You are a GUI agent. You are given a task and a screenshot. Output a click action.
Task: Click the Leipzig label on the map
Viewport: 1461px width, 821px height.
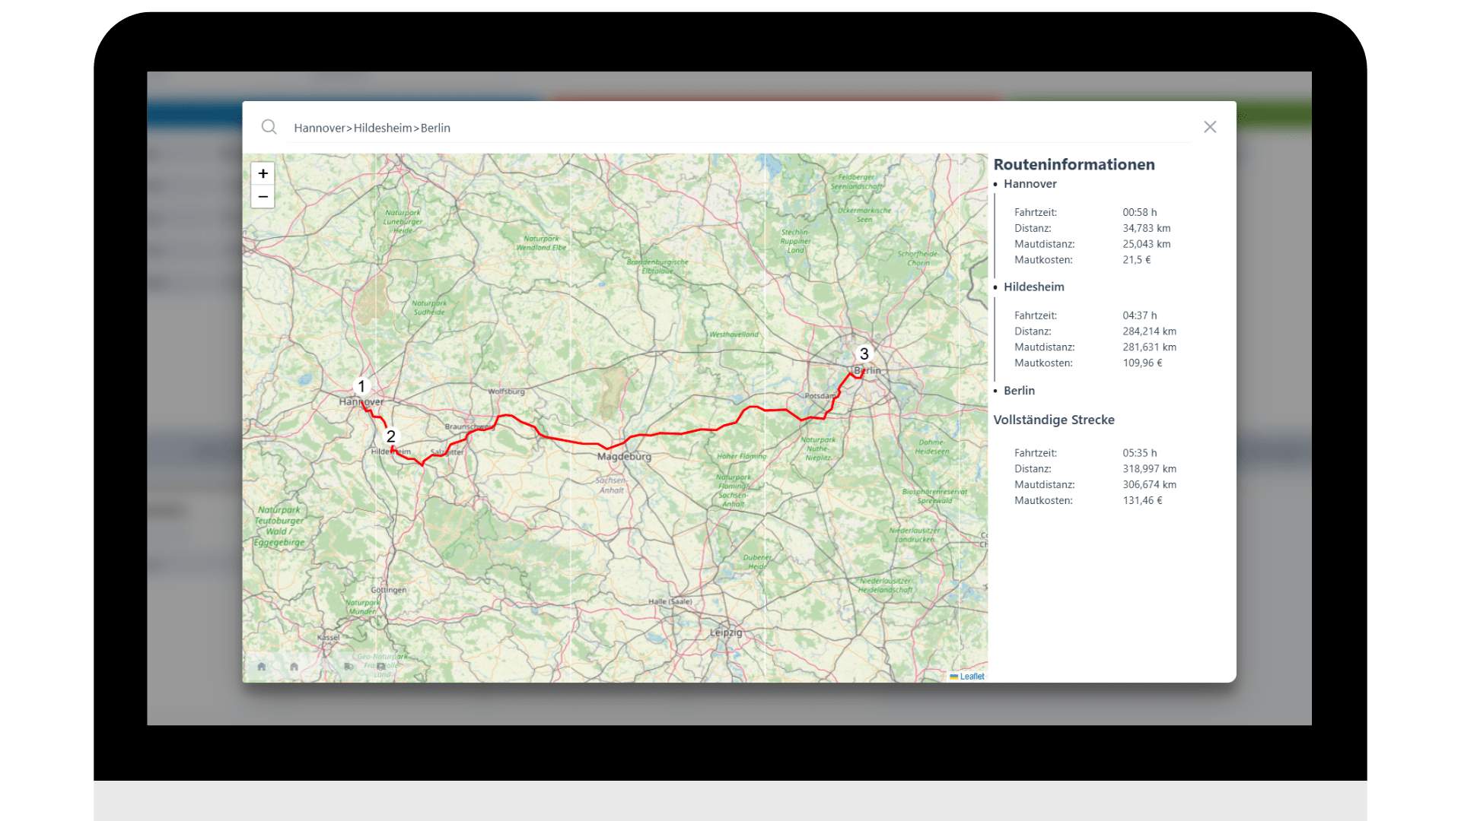click(725, 632)
